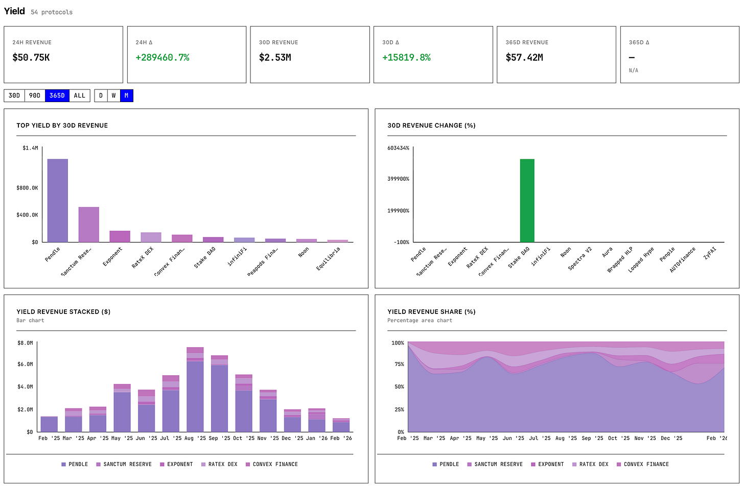
Task: Click the 30D Δ percentage value
Action: (406, 58)
